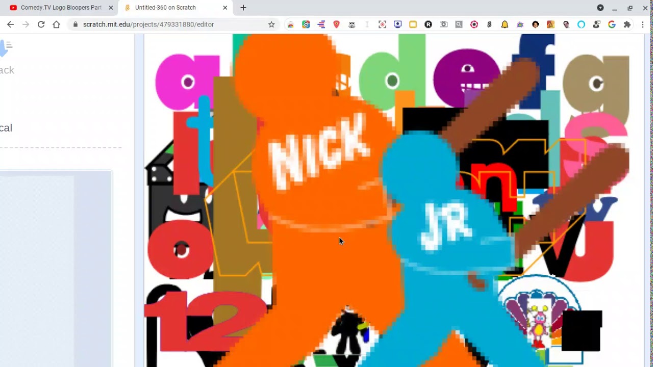The image size is (653, 367).
Task: Click the yellow square extension icon
Action: [413, 24]
